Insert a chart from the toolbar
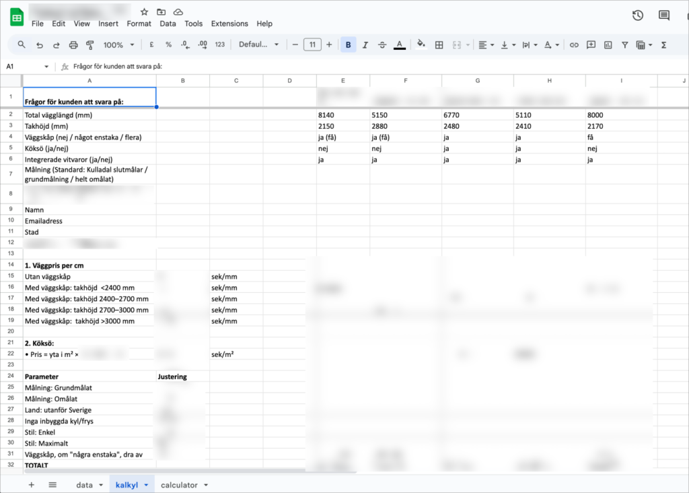 (608, 45)
